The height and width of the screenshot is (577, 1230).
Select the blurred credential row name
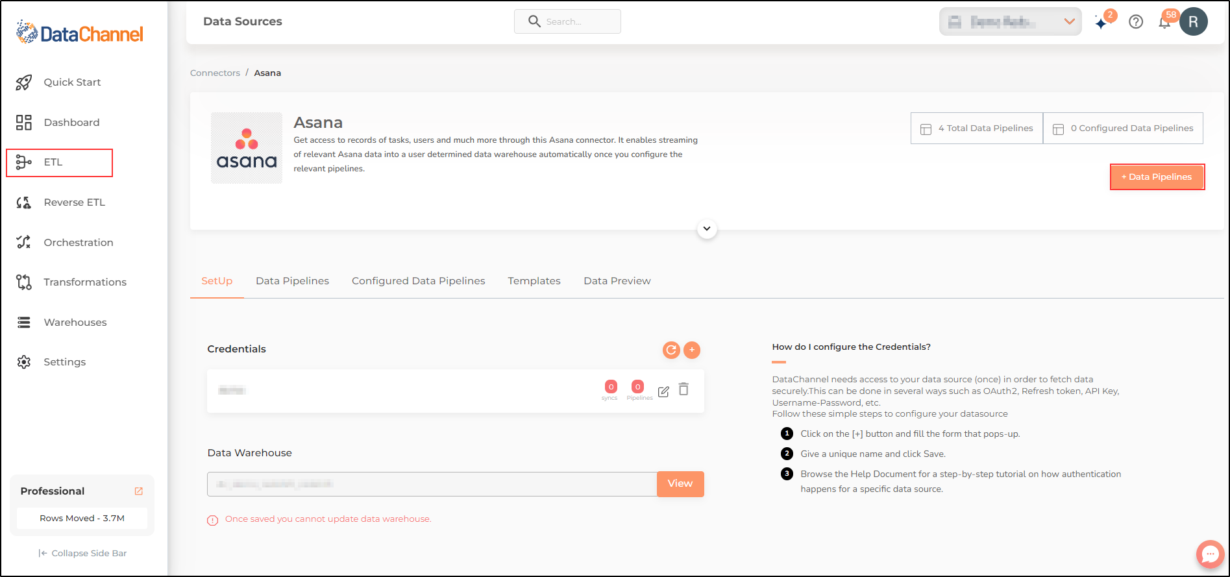[x=232, y=390]
